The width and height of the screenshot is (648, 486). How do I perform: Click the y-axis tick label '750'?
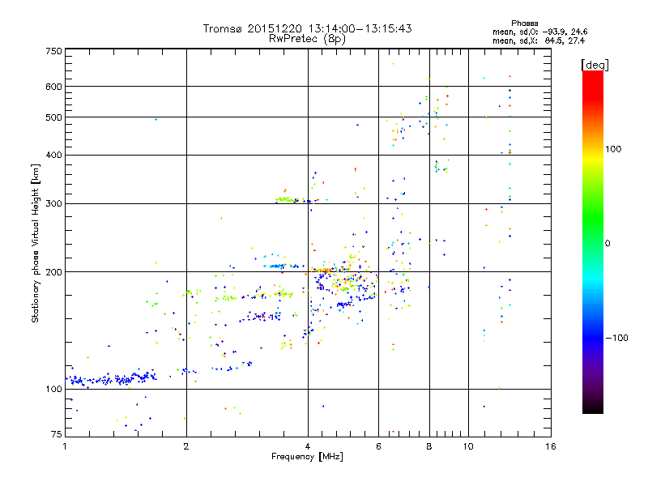(x=53, y=51)
